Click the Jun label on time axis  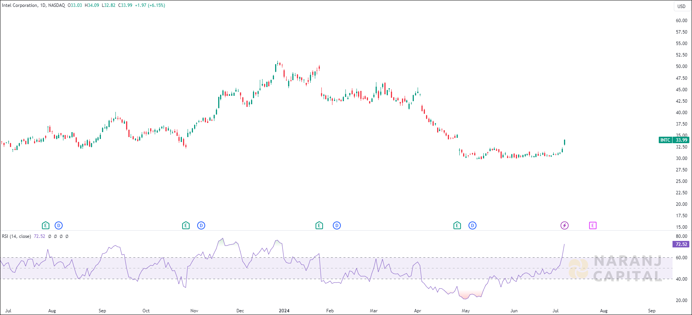(514, 311)
